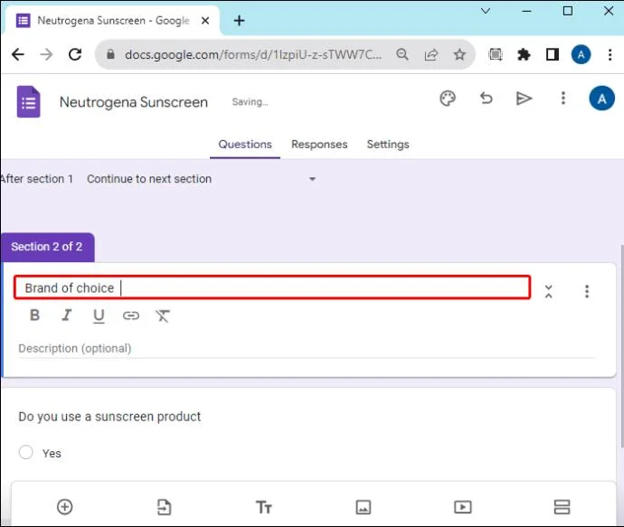Open the Chrome three-dot menu
Image resolution: width=624 pixels, height=527 pixels.
click(x=610, y=54)
